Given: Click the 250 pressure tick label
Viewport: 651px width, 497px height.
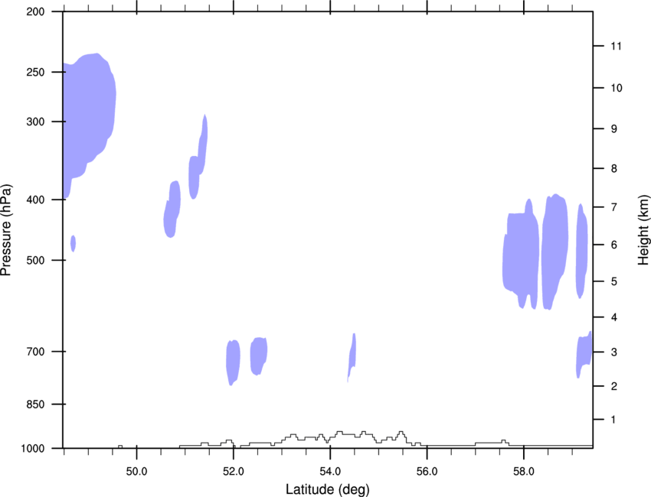Looking at the screenshot, I should coord(35,72).
